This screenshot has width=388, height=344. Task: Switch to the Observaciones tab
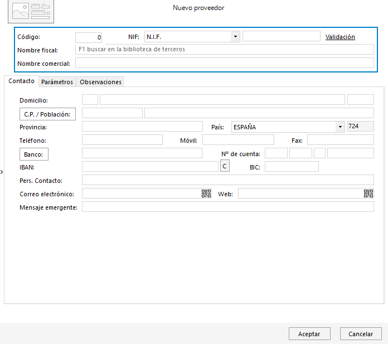click(x=100, y=82)
